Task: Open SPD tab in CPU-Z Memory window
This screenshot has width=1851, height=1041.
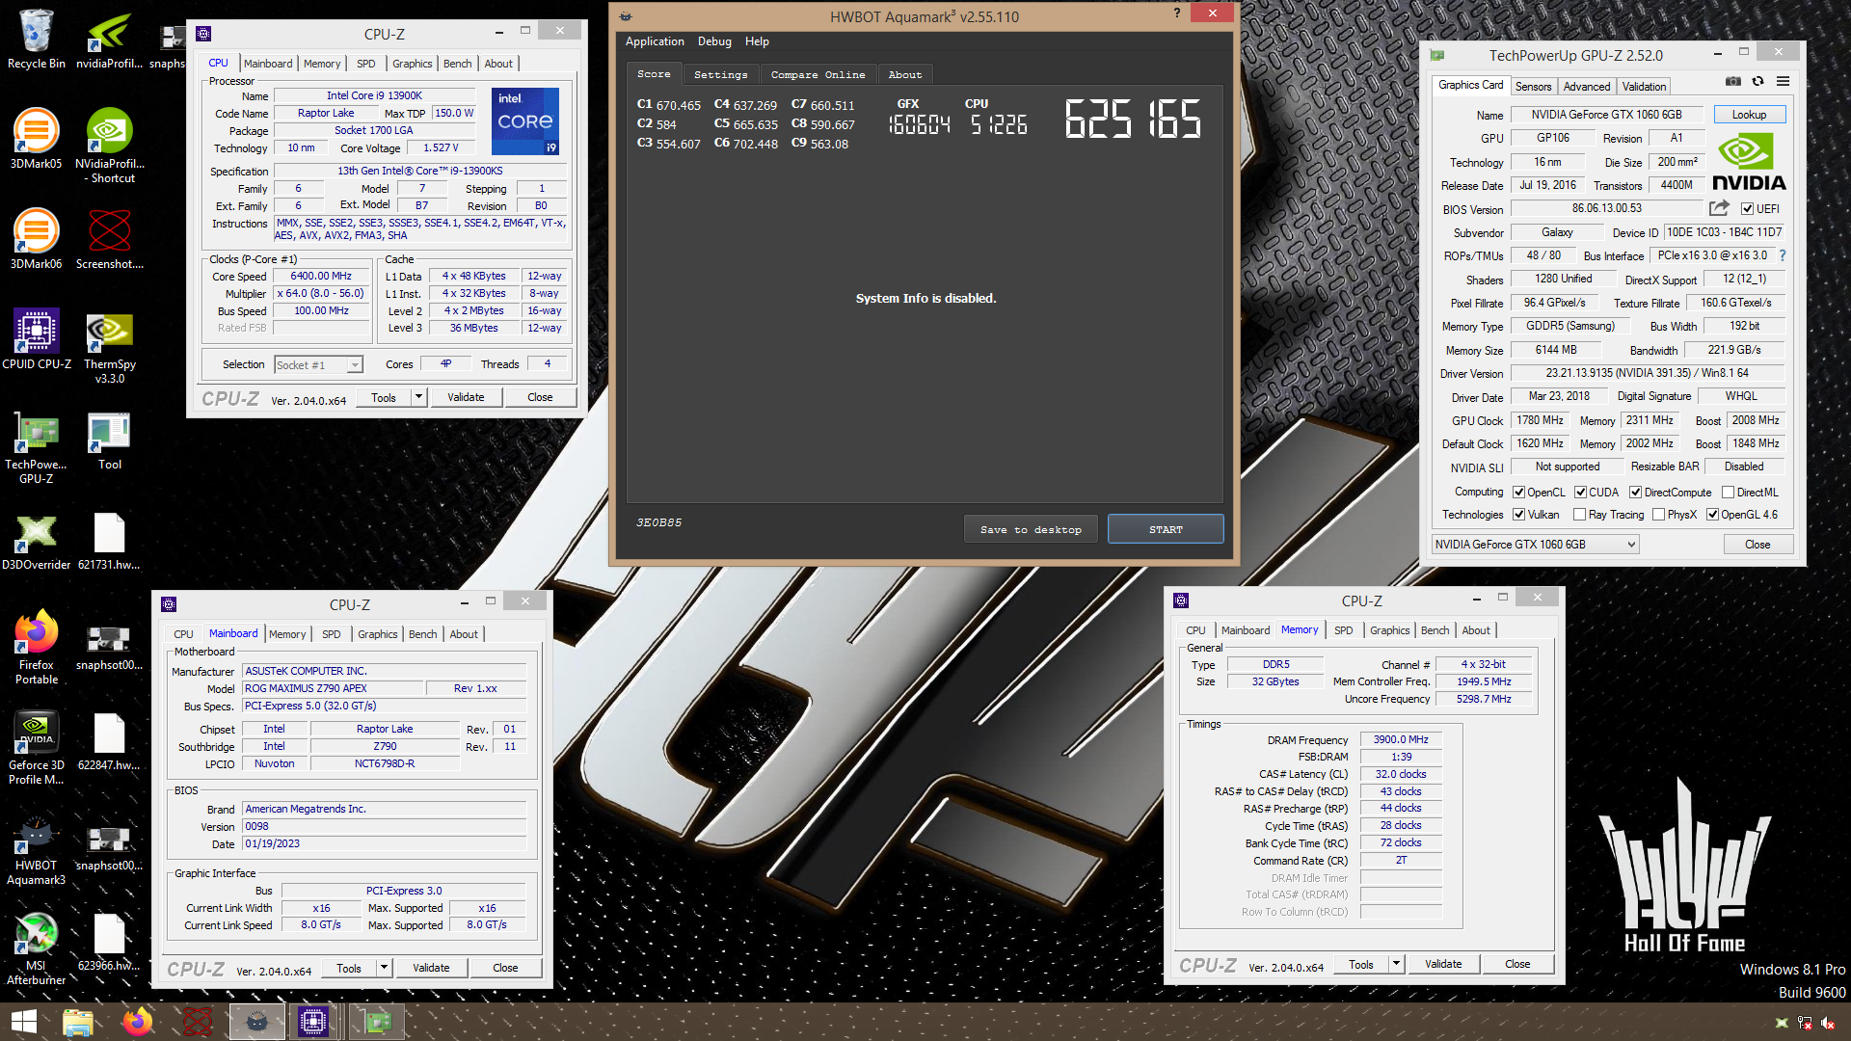Action: pyautogui.click(x=1343, y=630)
